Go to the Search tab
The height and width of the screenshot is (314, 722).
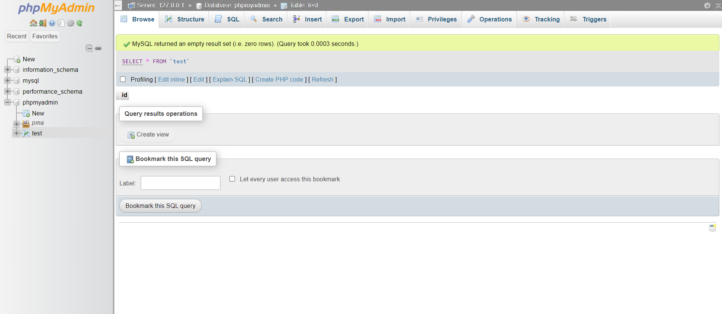coord(266,19)
